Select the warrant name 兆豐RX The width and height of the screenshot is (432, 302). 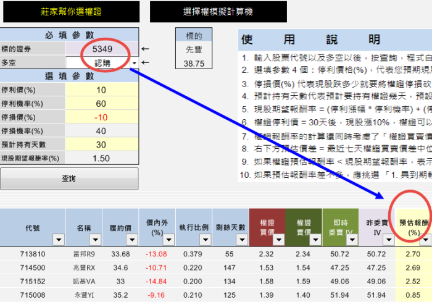point(84,268)
